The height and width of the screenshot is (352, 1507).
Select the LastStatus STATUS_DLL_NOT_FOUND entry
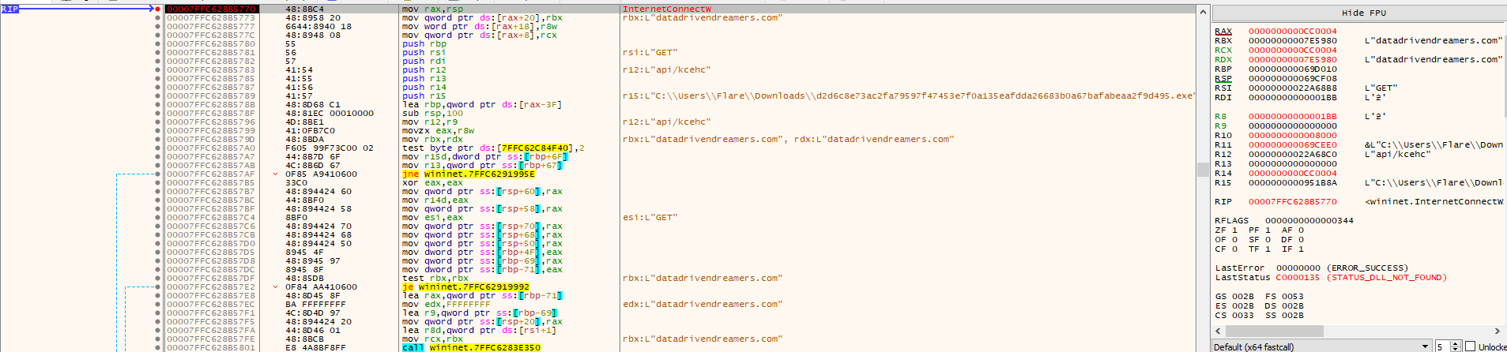[x=1331, y=278]
